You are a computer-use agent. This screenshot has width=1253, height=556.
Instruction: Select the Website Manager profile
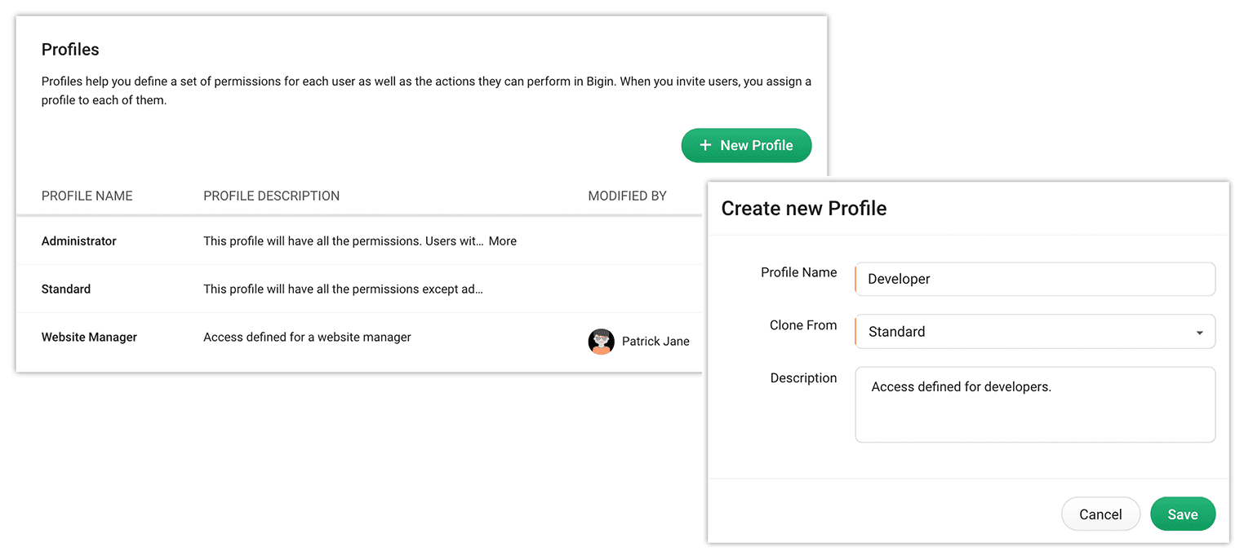click(x=89, y=338)
